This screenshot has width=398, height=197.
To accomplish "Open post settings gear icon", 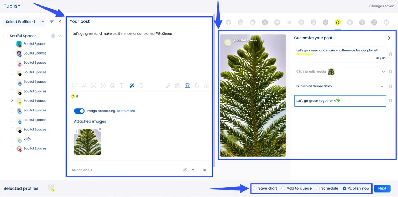I will 205,170.
